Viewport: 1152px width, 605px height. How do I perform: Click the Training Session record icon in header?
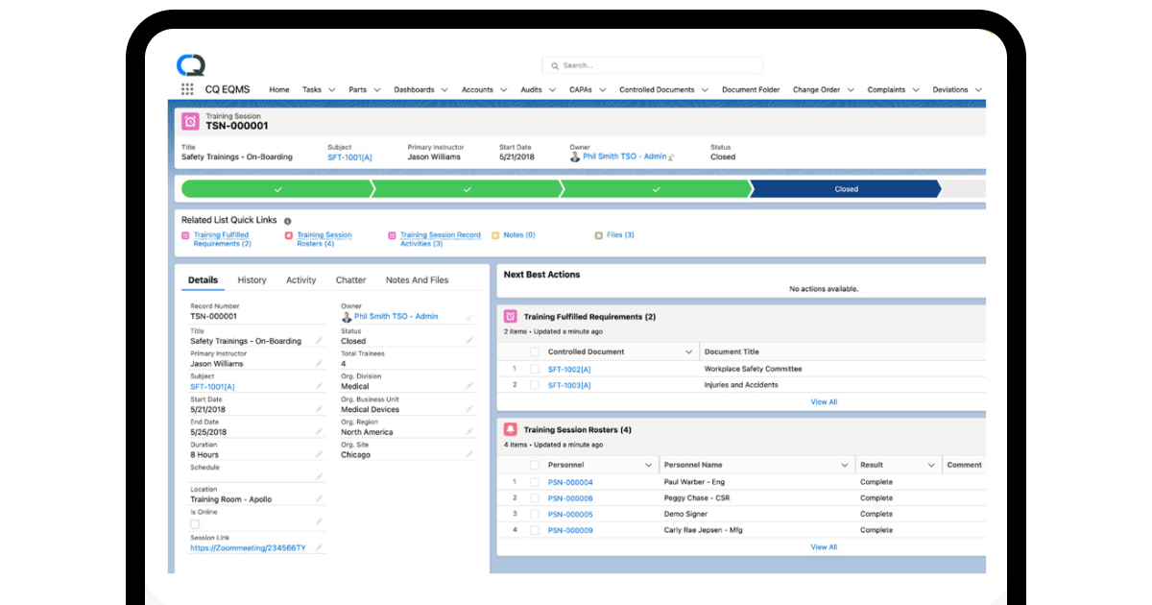point(190,120)
